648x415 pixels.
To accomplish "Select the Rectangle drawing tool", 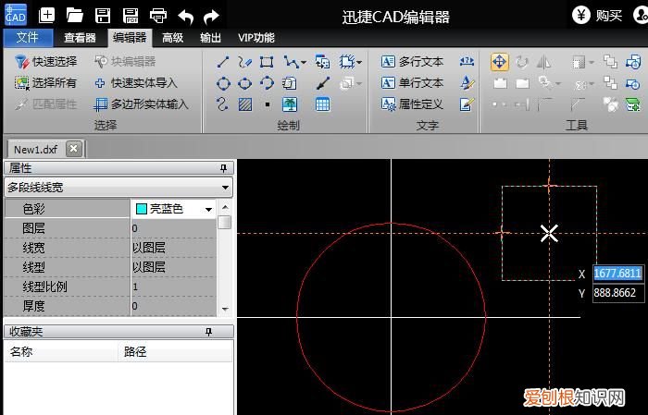I will click(x=267, y=62).
